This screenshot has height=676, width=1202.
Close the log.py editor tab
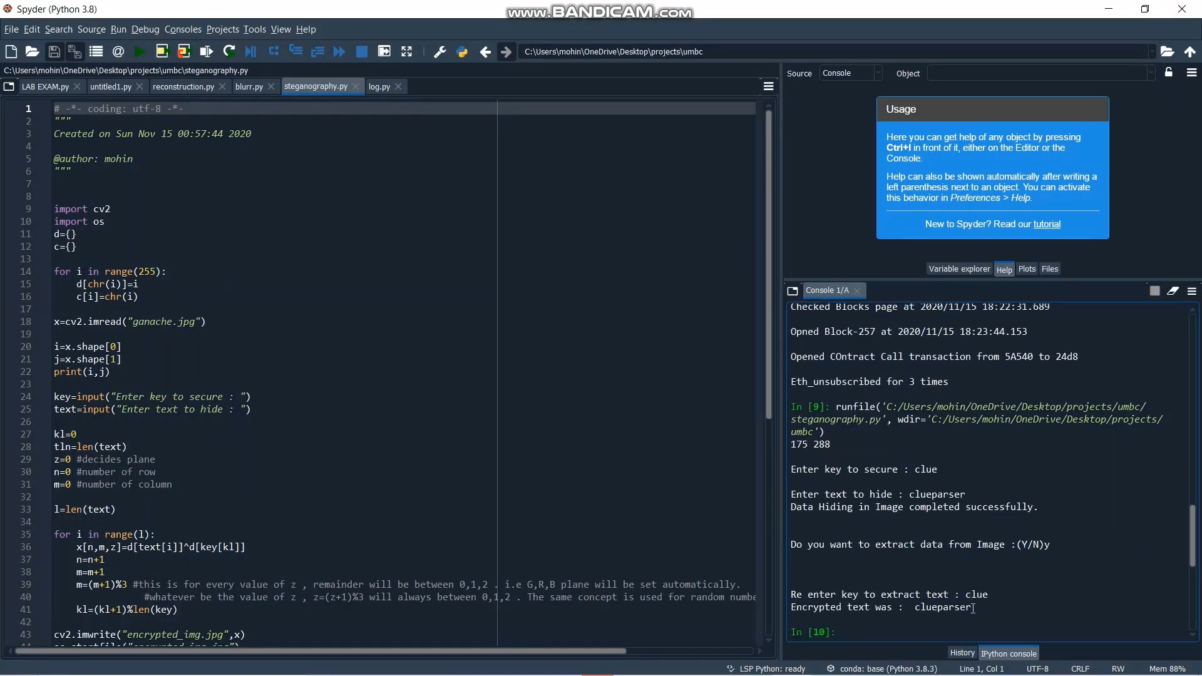398,86
